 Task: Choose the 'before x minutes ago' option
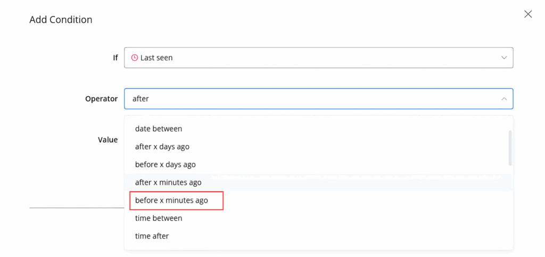[x=171, y=201]
